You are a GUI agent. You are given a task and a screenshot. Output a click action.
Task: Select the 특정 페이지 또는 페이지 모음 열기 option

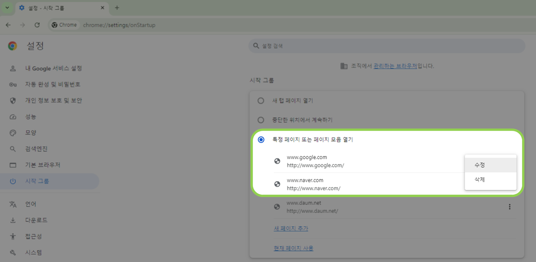click(x=261, y=140)
